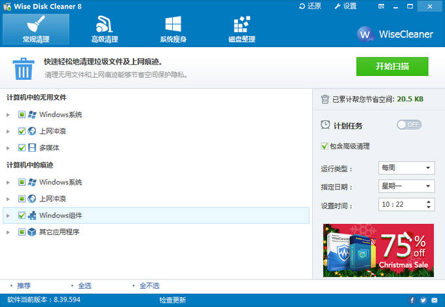Decrease 设置时间 with the down arrow
Viewport: 445px width, 307px height.
point(429,208)
